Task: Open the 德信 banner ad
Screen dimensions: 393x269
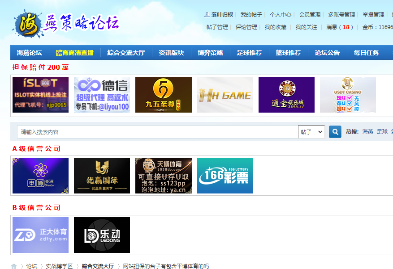Action: tap(102, 95)
